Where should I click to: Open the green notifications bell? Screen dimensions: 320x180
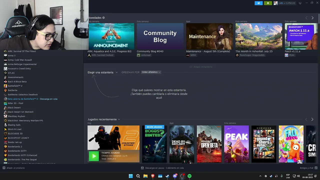click(x=268, y=3)
